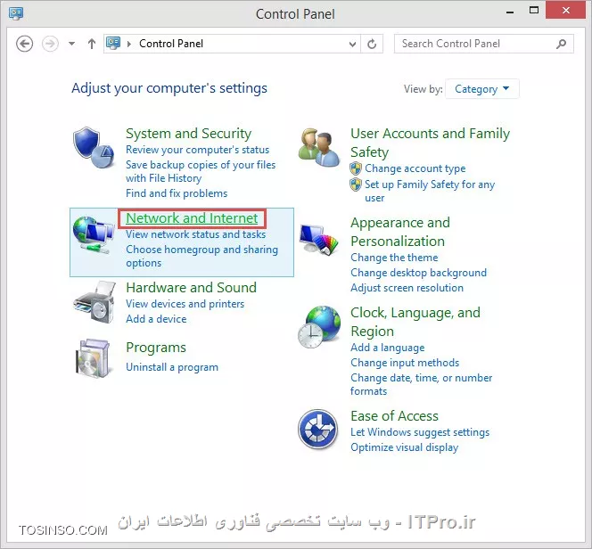Click Add a device
592x549 pixels.
(156, 319)
